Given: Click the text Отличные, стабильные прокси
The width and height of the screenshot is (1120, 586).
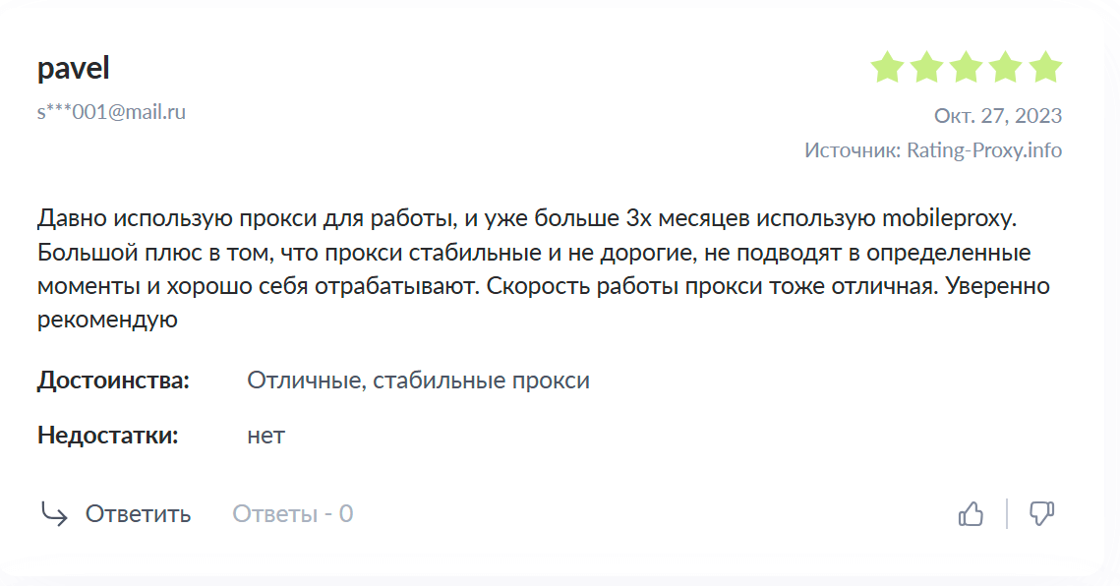Looking at the screenshot, I should [x=418, y=381].
